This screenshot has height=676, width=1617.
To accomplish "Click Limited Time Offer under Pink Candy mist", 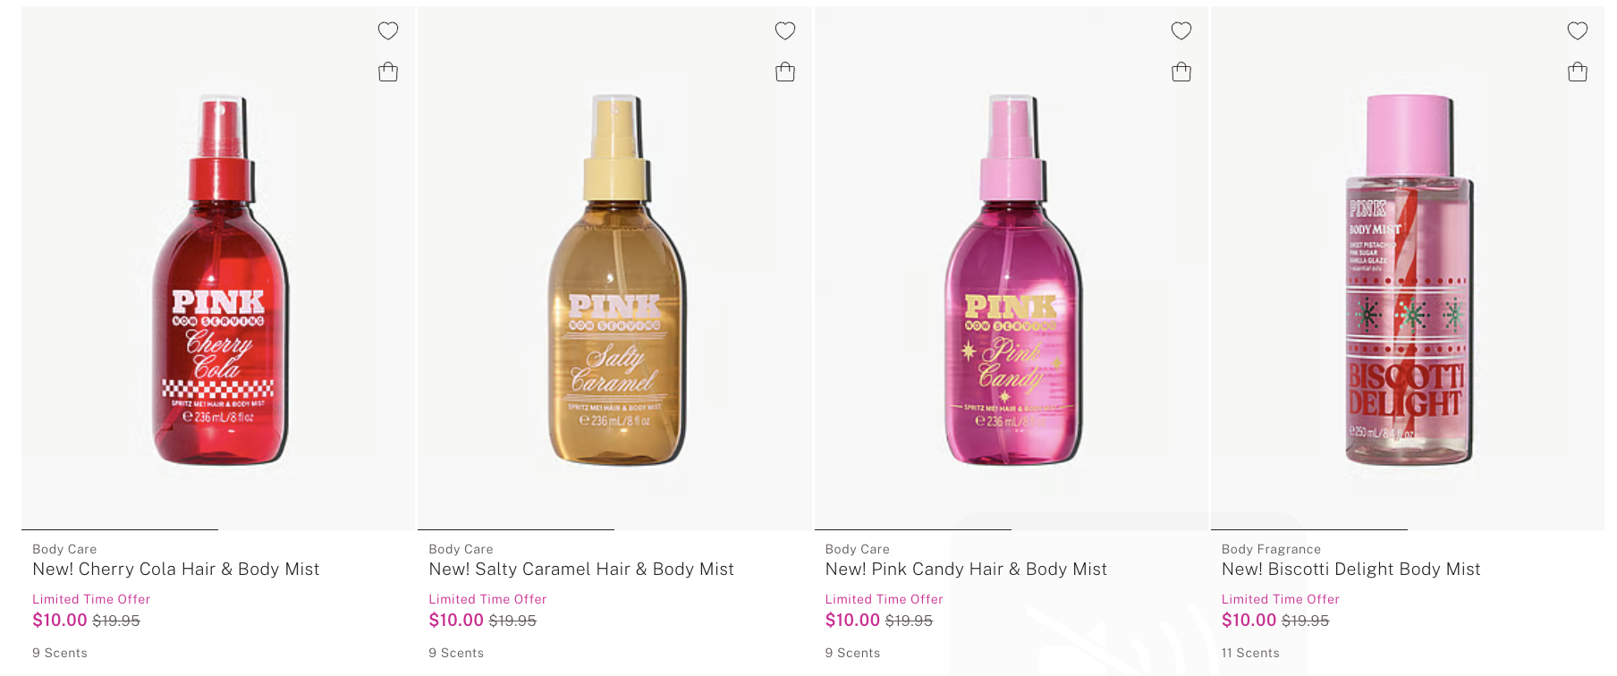I will [884, 599].
